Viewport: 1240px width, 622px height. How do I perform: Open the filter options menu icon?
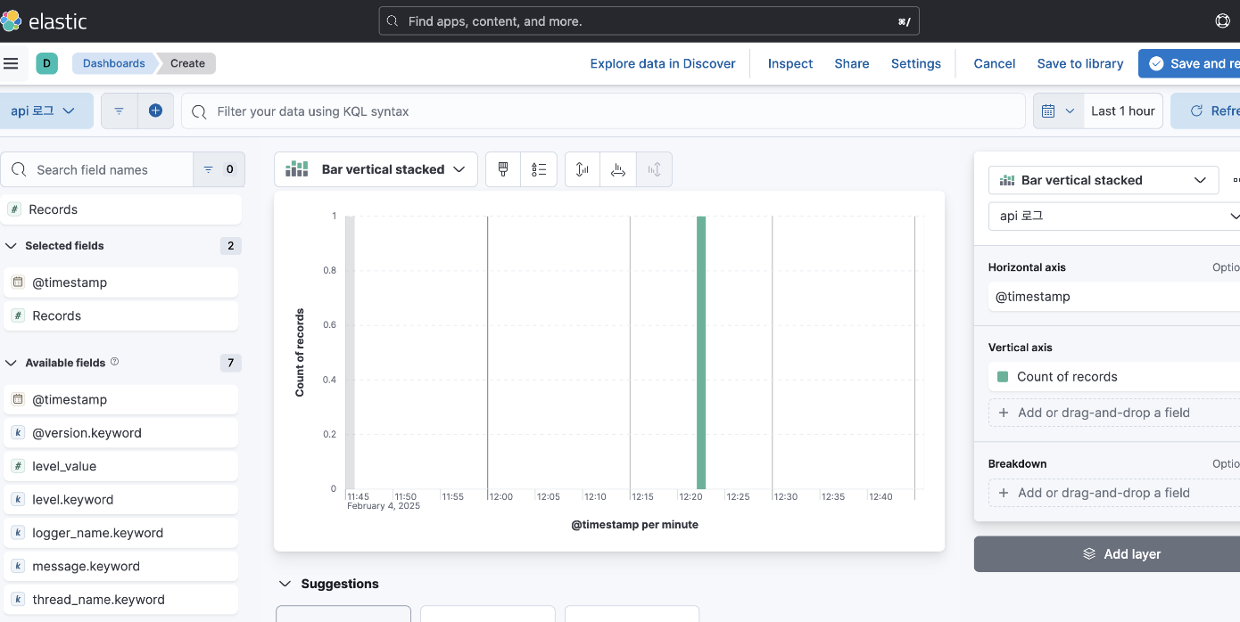[119, 111]
